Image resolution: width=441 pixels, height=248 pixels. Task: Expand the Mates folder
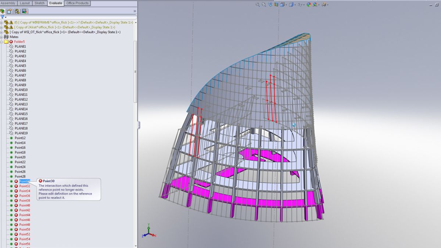[x=2, y=37]
